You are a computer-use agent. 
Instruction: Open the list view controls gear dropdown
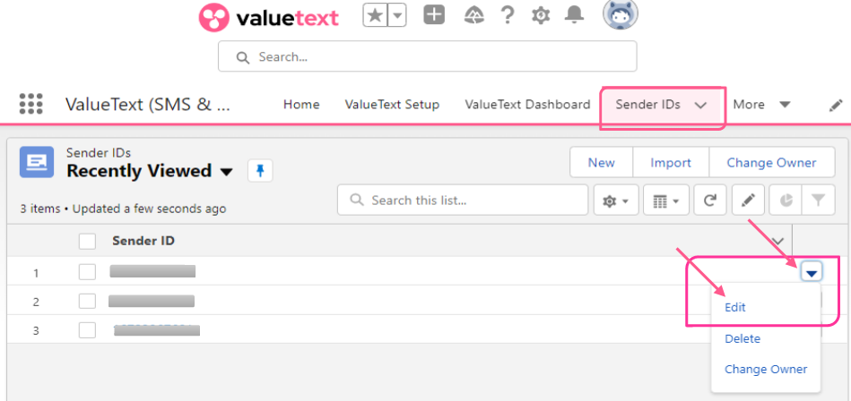point(615,201)
